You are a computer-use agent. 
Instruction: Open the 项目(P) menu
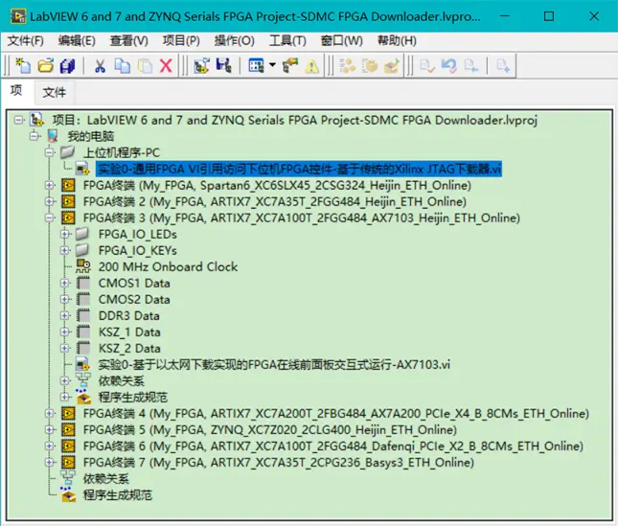pos(181,40)
